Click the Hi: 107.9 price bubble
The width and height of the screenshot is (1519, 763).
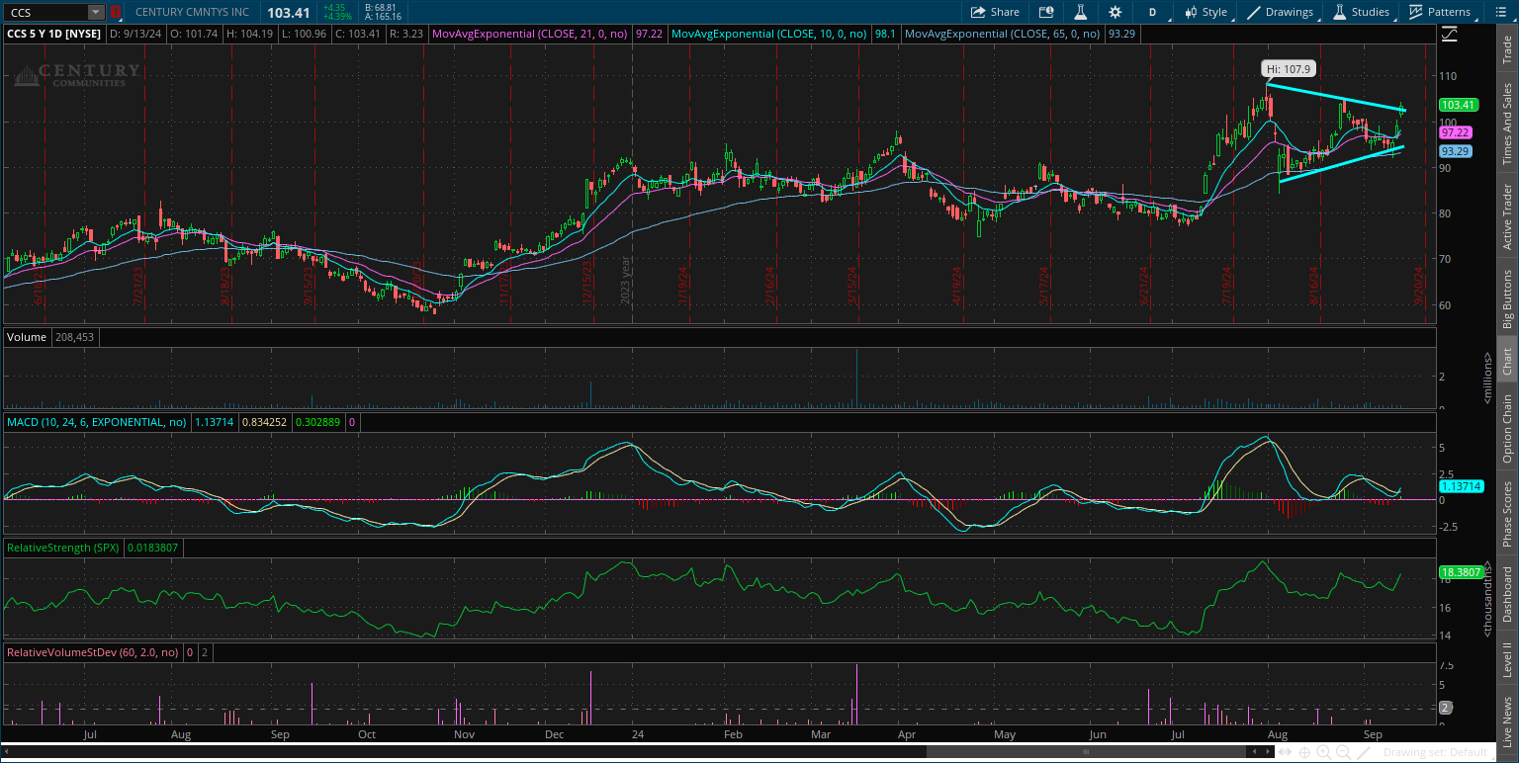[x=1288, y=69]
